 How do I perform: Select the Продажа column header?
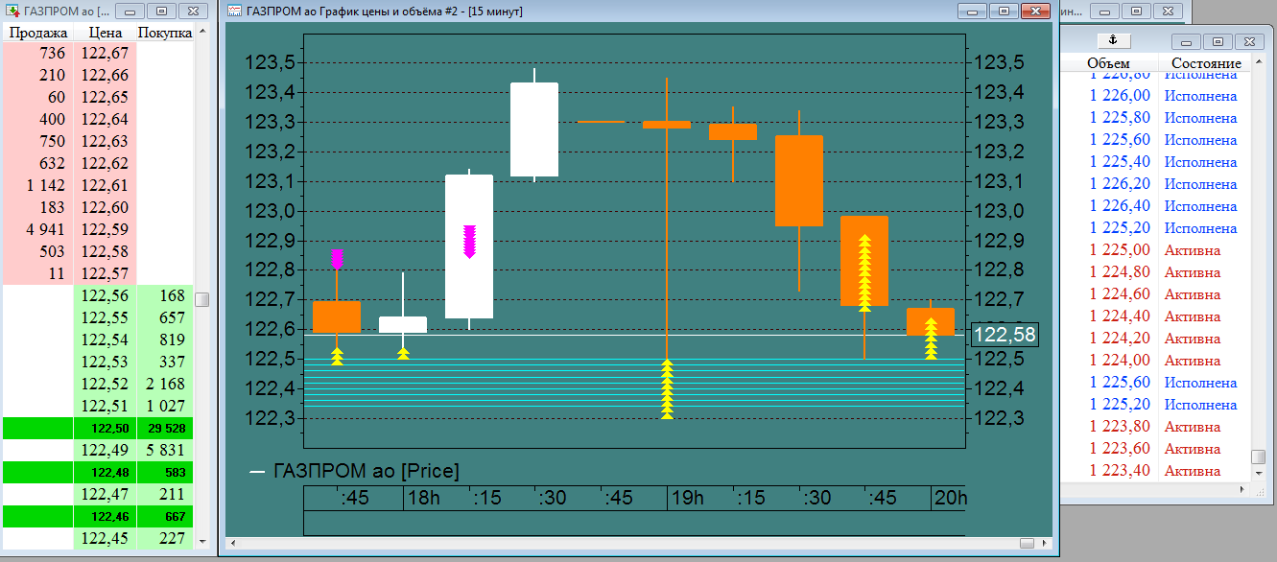(x=37, y=33)
